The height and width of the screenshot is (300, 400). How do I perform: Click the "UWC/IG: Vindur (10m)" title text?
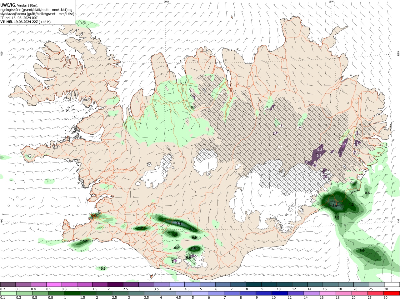(x=19, y=5)
